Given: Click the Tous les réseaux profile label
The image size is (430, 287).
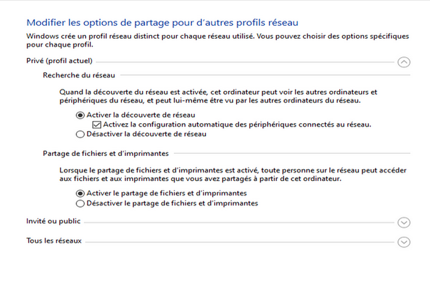Looking at the screenshot, I should pyautogui.click(x=54, y=241).
